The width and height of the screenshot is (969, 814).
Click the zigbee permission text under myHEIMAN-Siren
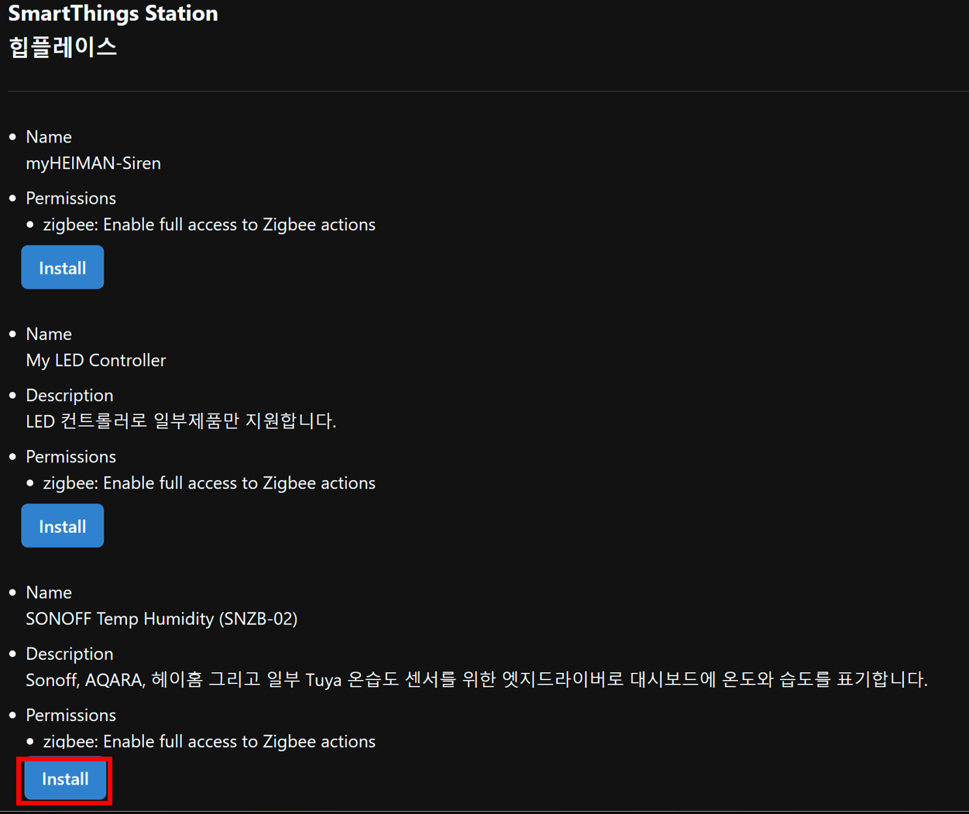pyautogui.click(x=209, y=225)
